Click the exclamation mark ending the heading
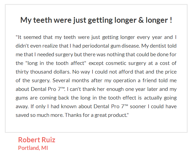This screenshot has height=155, width=193. coord(171,20)
